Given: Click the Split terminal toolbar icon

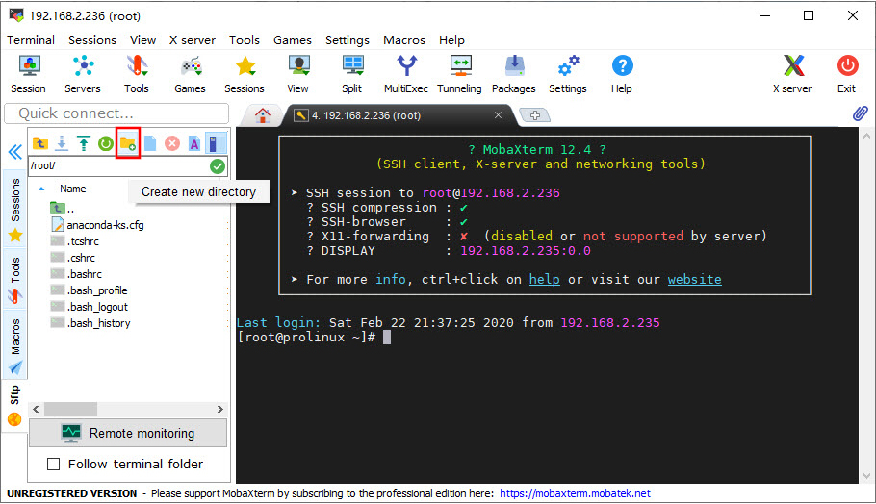Looking at the screenshot, I should point(352,73).
